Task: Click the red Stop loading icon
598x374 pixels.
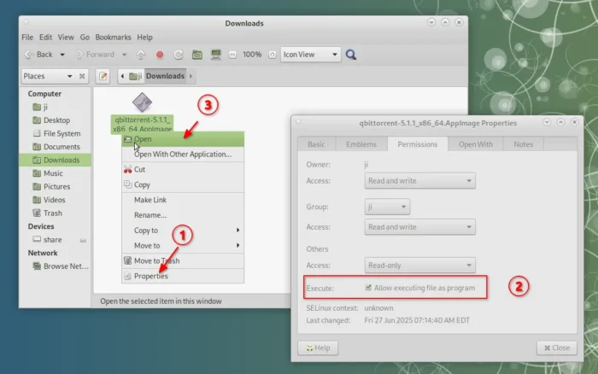Action: [x=160, y=55]
